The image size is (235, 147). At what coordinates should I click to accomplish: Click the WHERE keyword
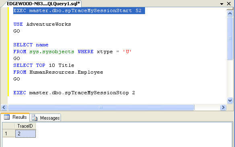[86, 52]
